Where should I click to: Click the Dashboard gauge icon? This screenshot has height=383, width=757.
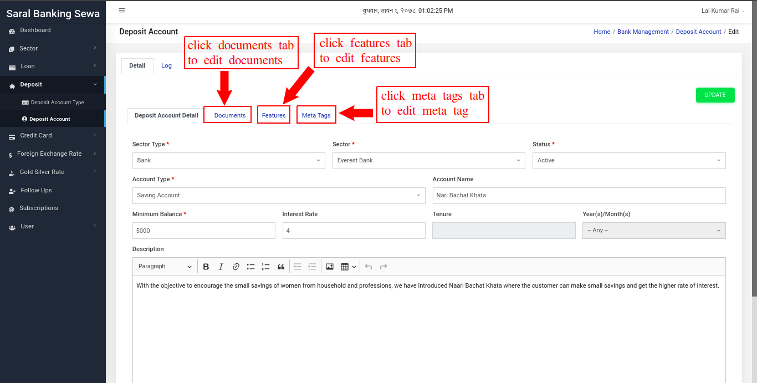12,31
